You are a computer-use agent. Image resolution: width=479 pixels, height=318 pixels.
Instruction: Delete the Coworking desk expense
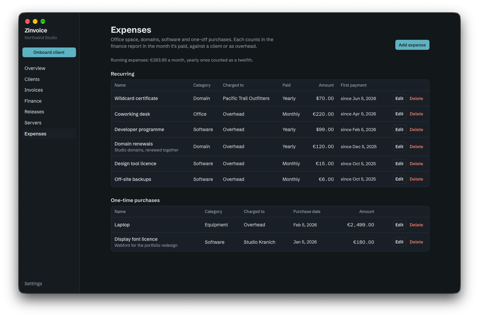click(416, 114)
